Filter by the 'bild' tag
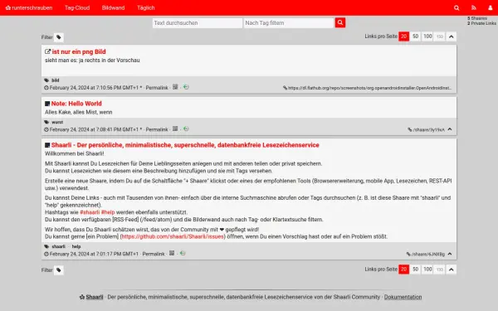The width and height of the screenshot is (498, 311). click(x=56, y=80)
